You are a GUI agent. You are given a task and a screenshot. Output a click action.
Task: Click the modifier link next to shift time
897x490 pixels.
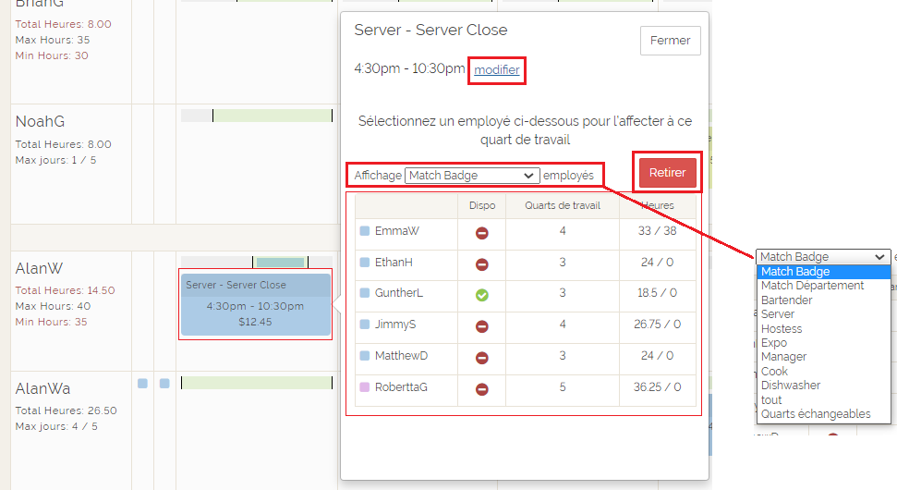click(x=497, y=70)
